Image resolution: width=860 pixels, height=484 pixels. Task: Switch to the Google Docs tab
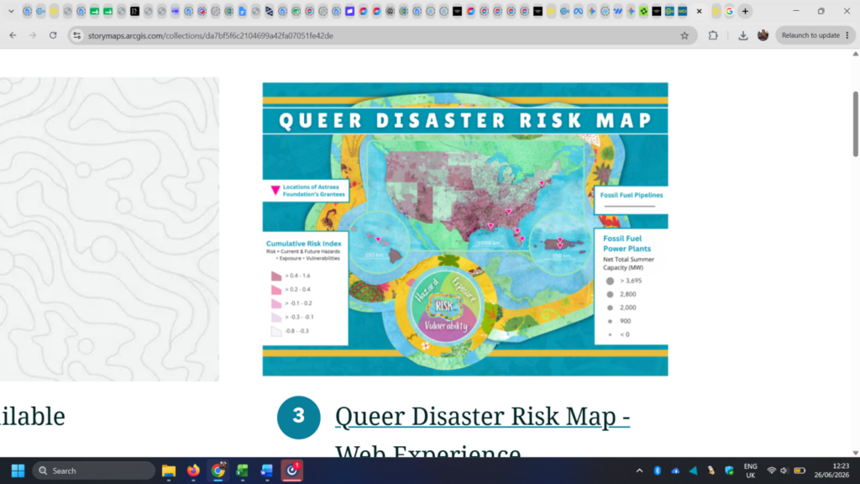coord(243,11)
